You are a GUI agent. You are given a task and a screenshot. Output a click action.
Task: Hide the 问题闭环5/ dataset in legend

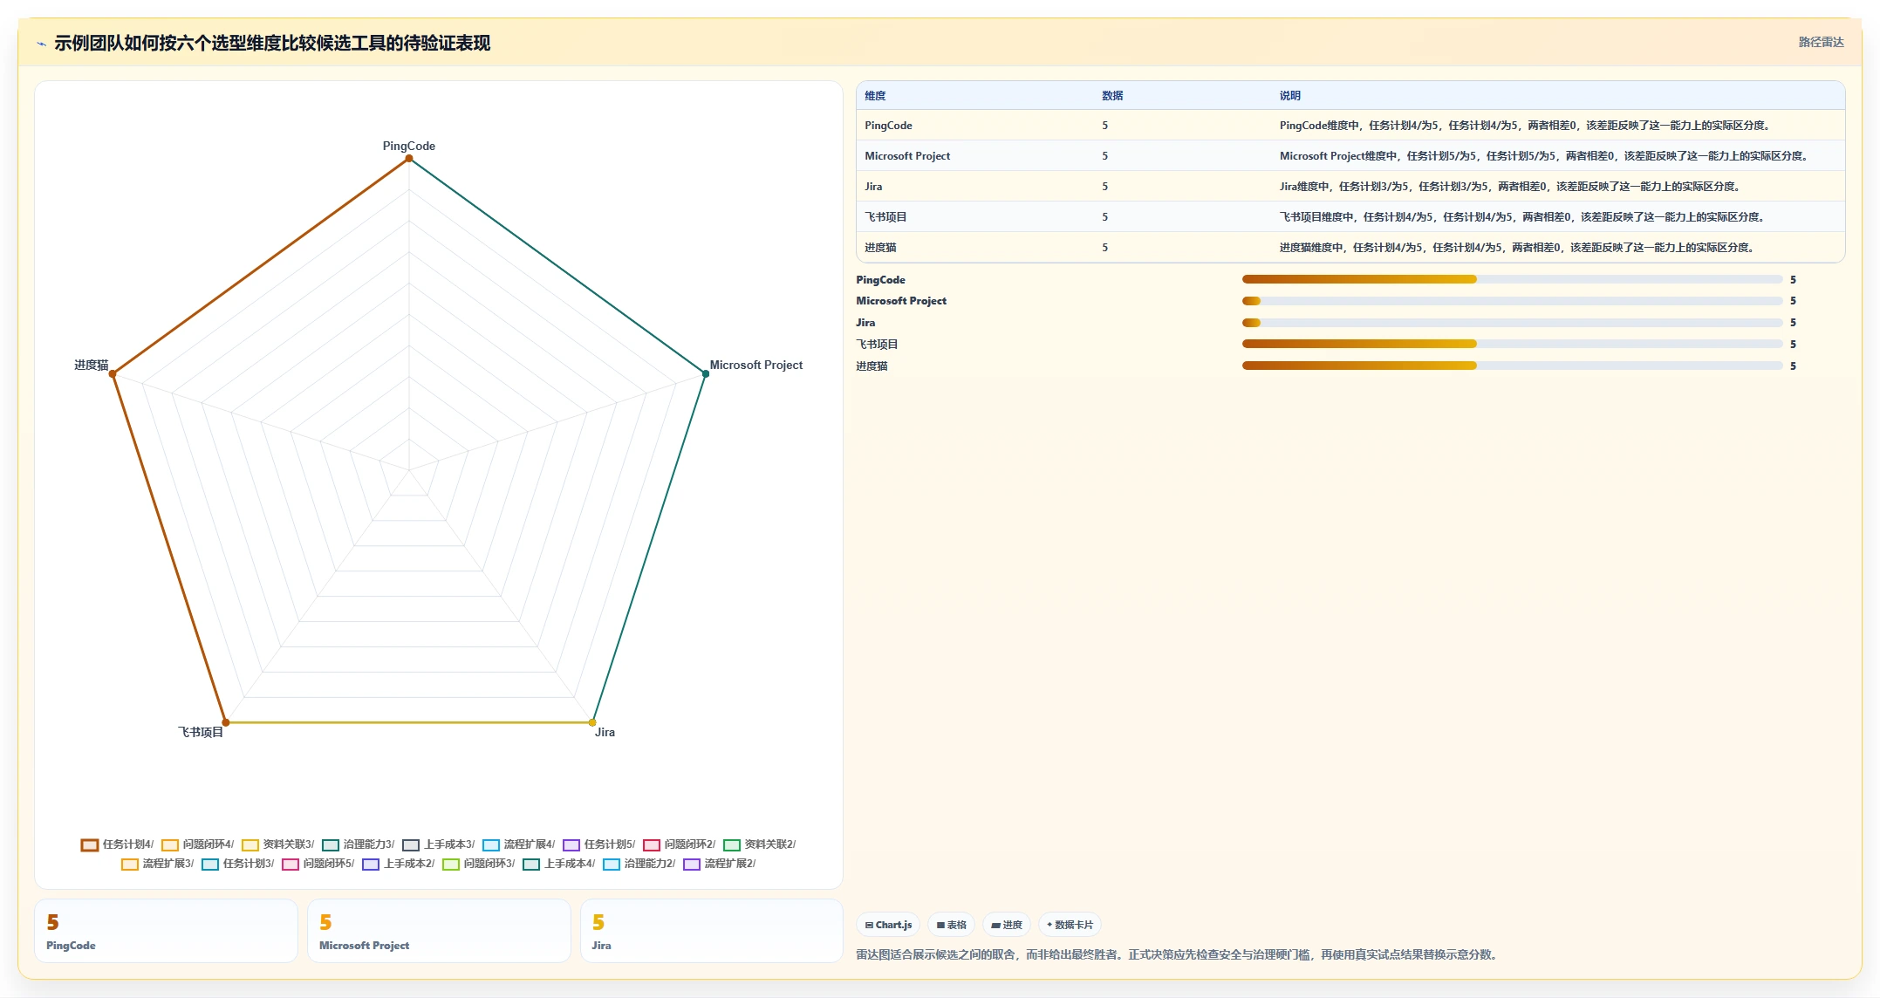tap(318, 864)
